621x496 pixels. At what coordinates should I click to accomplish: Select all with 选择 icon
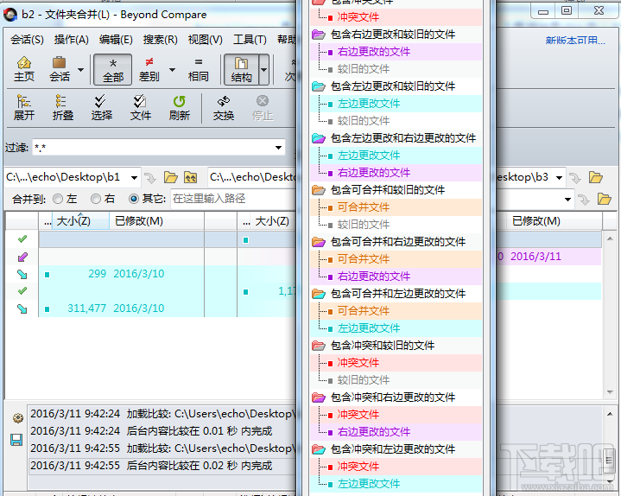(x=101, y=107)
